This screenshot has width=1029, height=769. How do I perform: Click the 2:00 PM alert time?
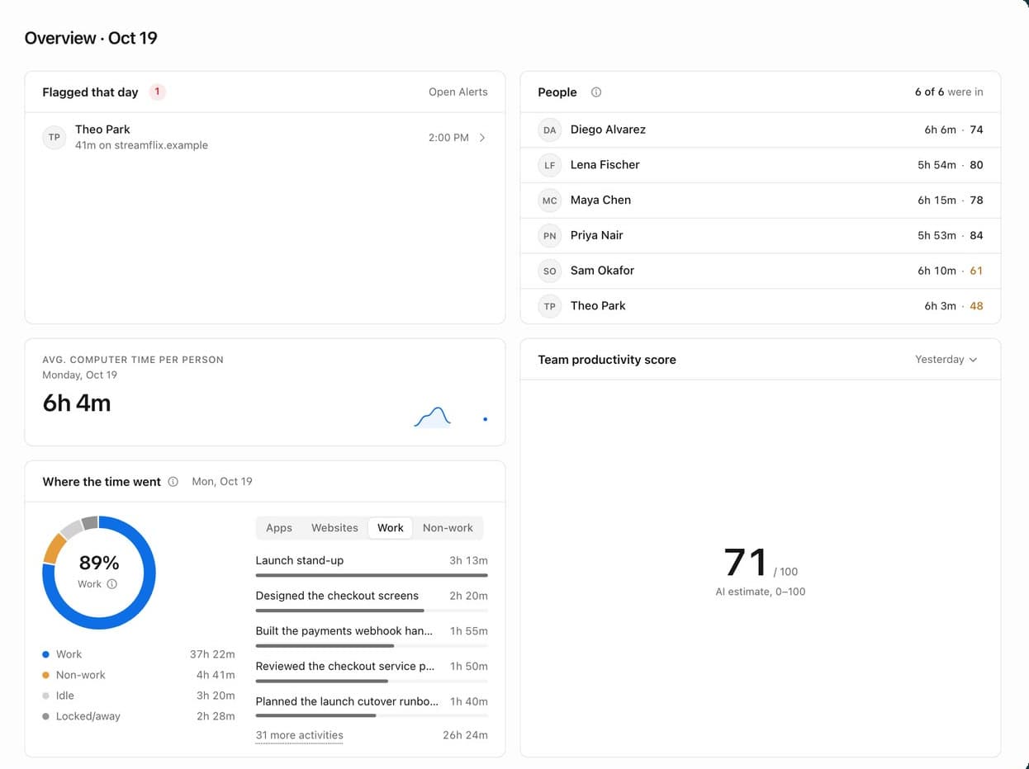tap(448, 138)
